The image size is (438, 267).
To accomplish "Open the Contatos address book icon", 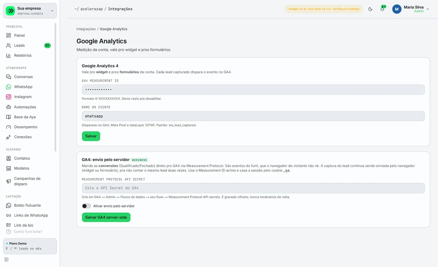I will tap(8, 158).
